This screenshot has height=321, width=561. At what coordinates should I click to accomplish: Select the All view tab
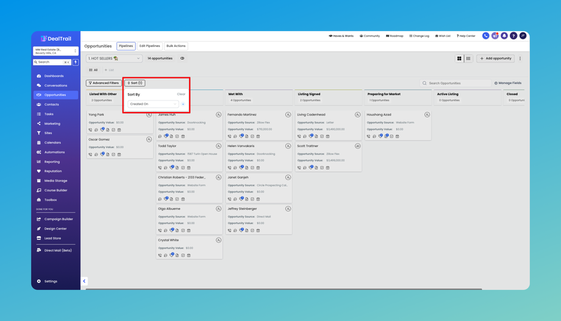click(93, 70)
